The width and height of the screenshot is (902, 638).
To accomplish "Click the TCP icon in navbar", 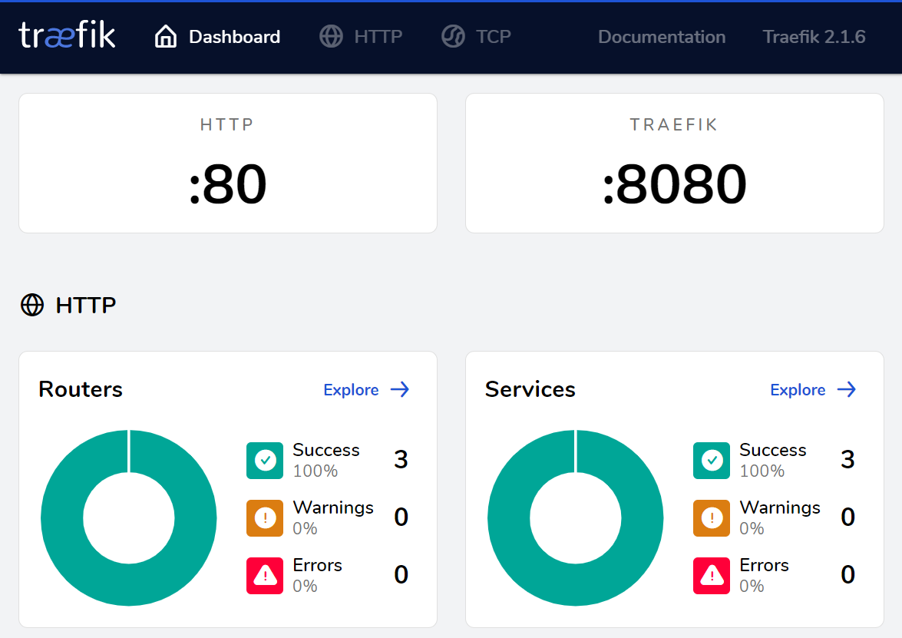I will 453,37.
